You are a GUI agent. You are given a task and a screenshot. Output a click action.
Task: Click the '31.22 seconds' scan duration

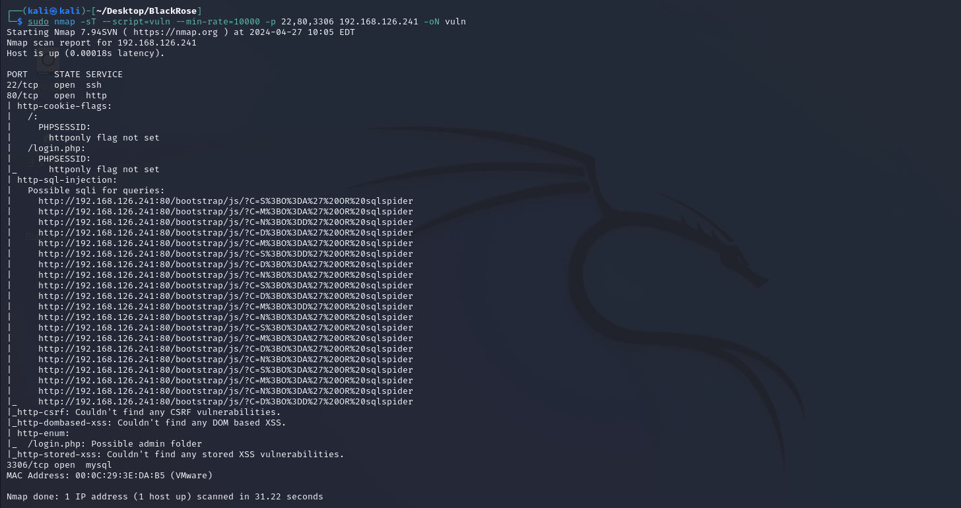pyautogui.click(x=289, y=496)
